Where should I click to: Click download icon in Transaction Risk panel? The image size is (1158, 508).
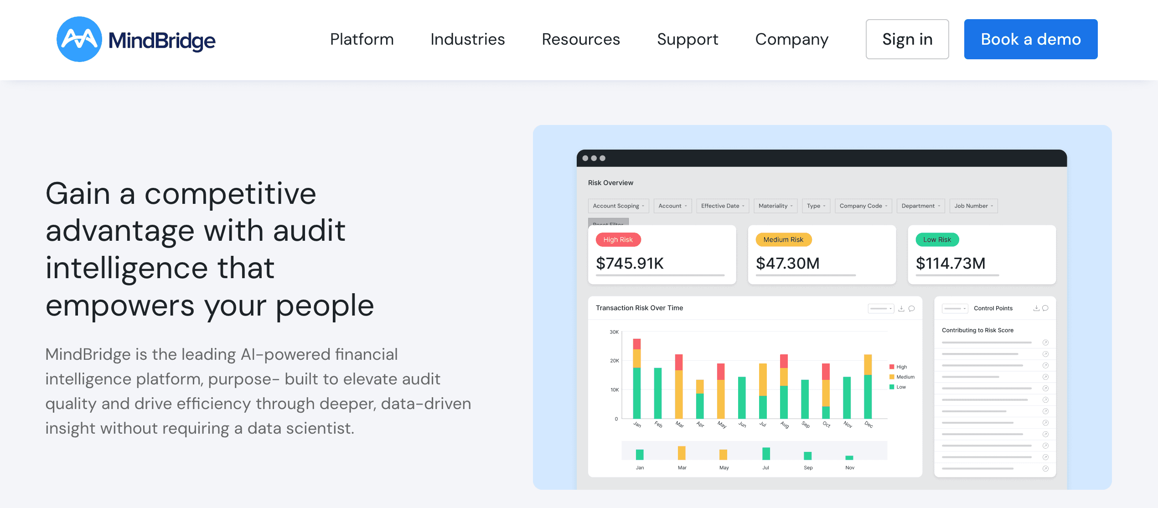pyautogui.click(x=901, y=309)
